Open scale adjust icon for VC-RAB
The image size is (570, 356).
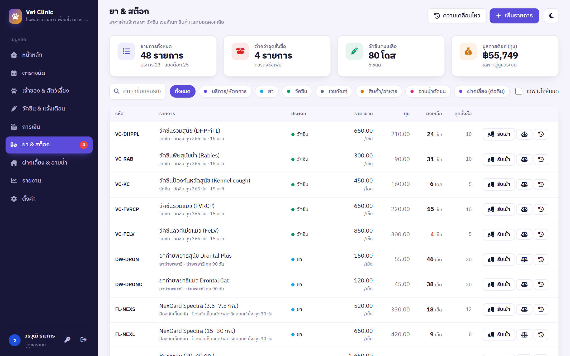click(524, 159)
